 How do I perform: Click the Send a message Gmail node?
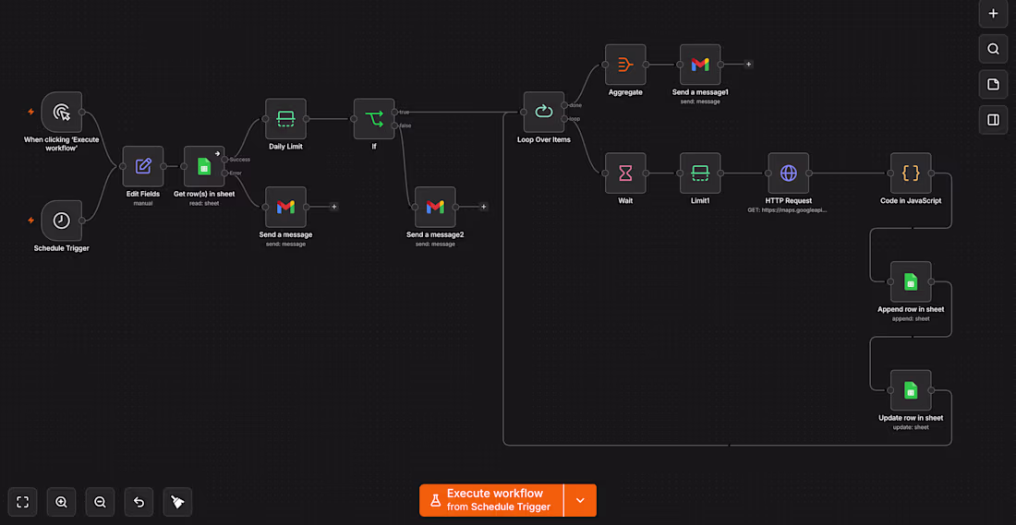coord(285,208)
